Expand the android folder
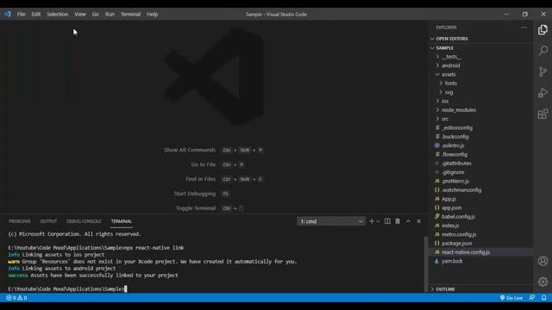Viewport: 552px width, 310px height. click(481, 65)
